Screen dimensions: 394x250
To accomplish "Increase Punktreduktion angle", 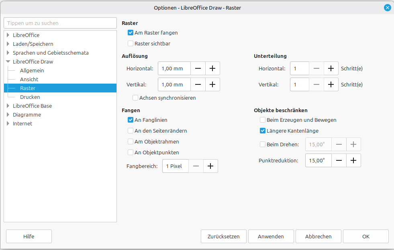I will pyautogui.click(x=353, y=160).
